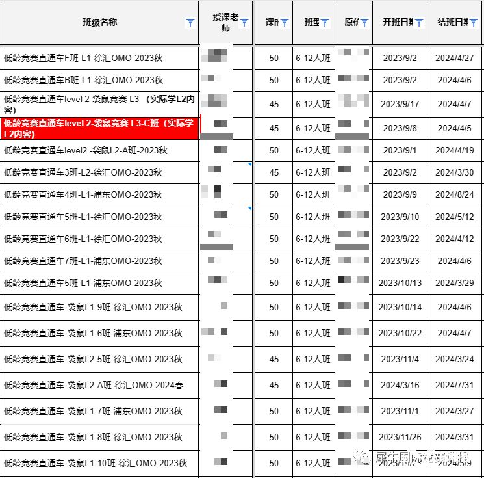Click the 2024/7/31 end date cell
The height and width of the screenshot is (478, 484).
[455, 385]
